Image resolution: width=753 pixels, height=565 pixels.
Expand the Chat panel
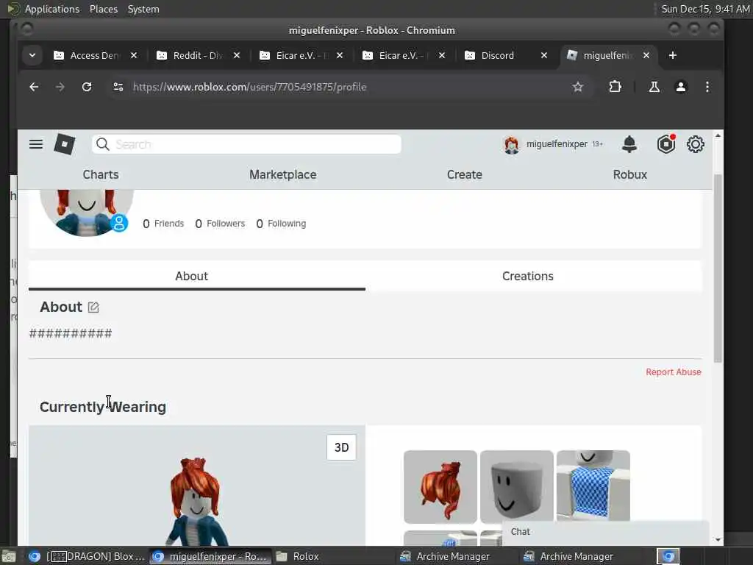pos(605,532)
